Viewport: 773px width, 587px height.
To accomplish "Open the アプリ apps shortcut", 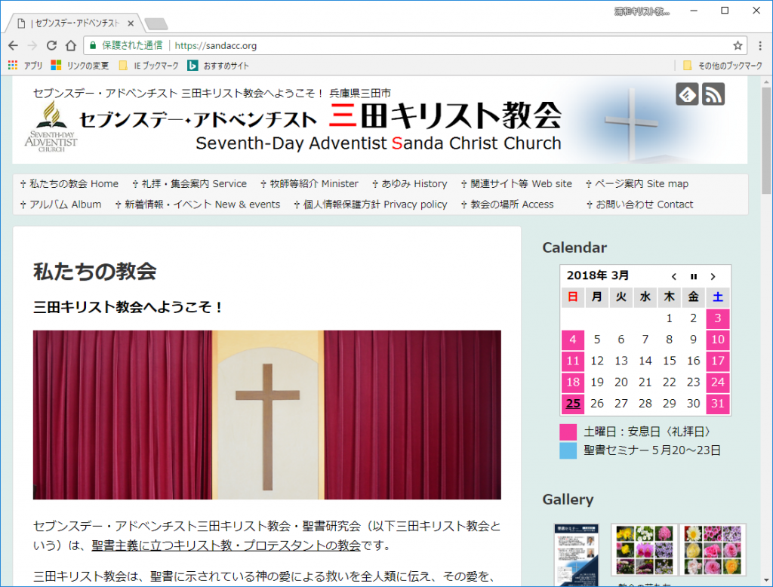I will (25, 66).
